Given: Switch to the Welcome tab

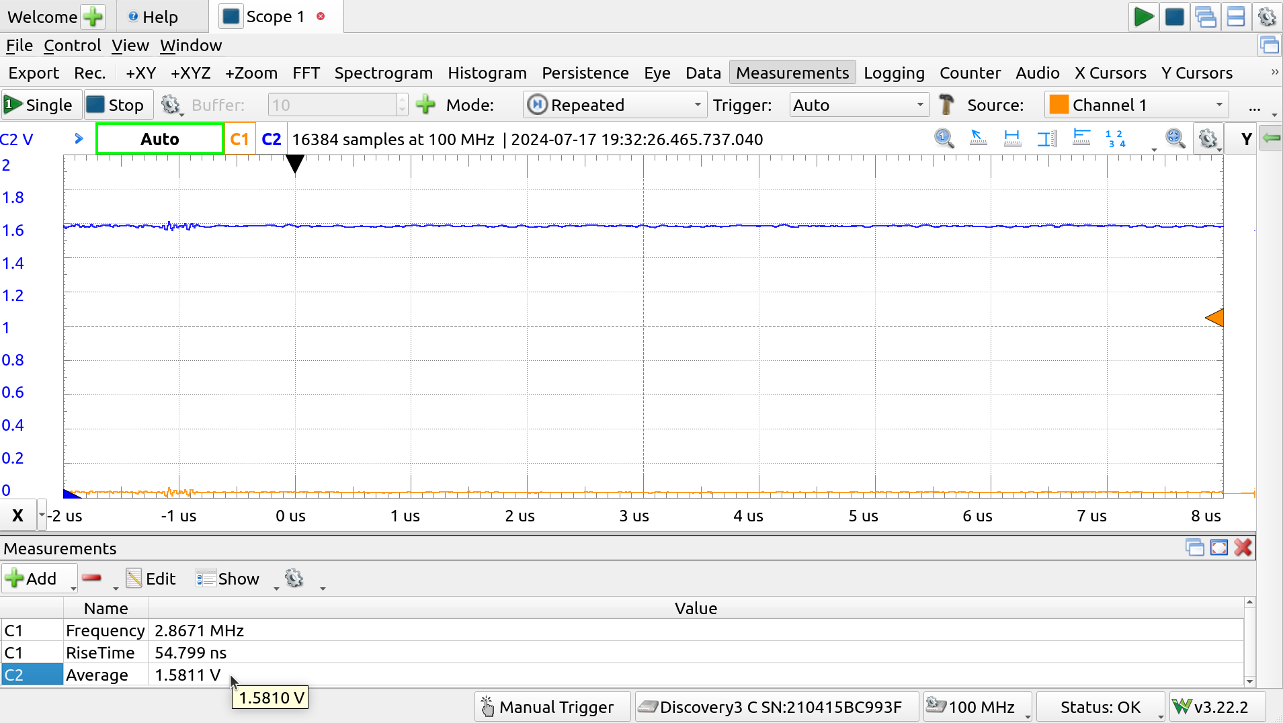Looking at the screenshot, I should coord(42,17).
